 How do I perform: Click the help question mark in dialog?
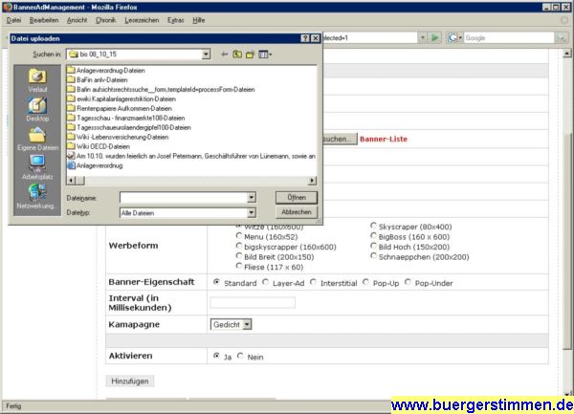pos(305,38)
